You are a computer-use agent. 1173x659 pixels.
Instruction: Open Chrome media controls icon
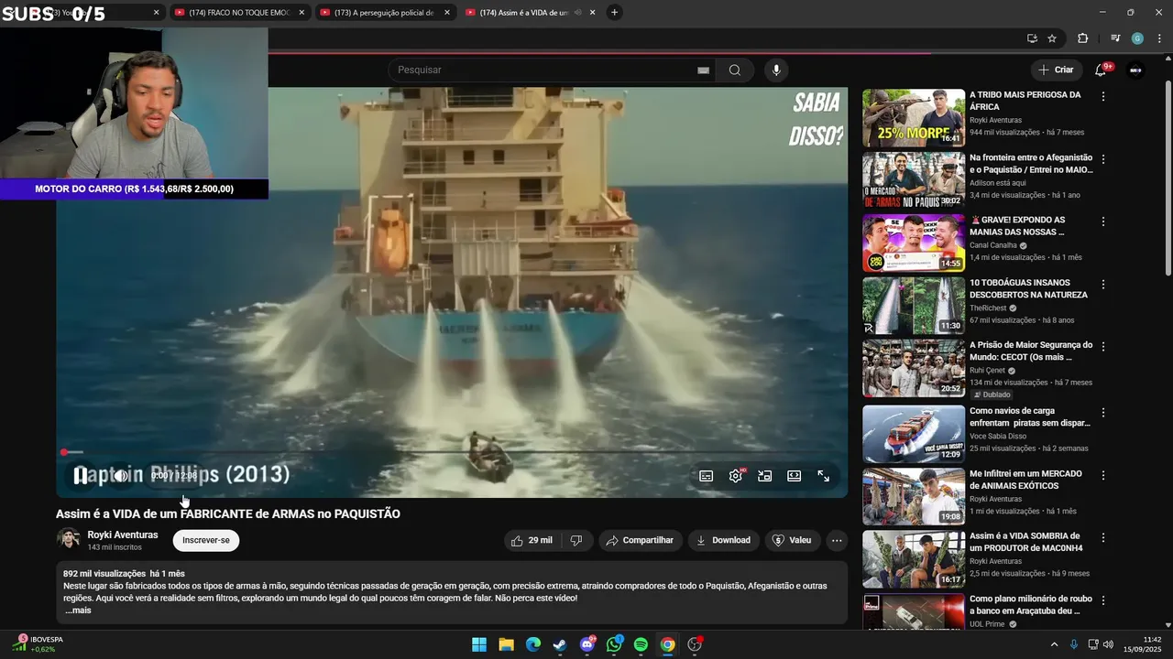pyautogui.click(x=1115, y=38)
